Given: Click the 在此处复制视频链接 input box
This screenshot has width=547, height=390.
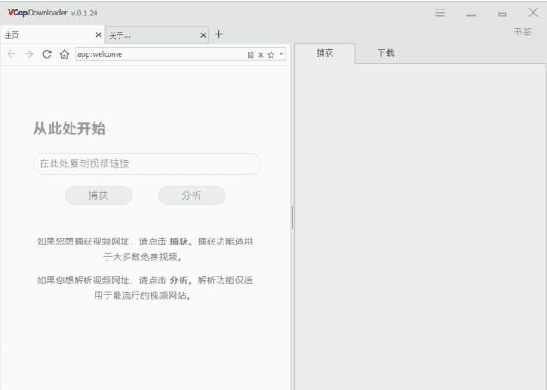Looking at the screenshot, I should pyautogui.click(x=147, y=164).
